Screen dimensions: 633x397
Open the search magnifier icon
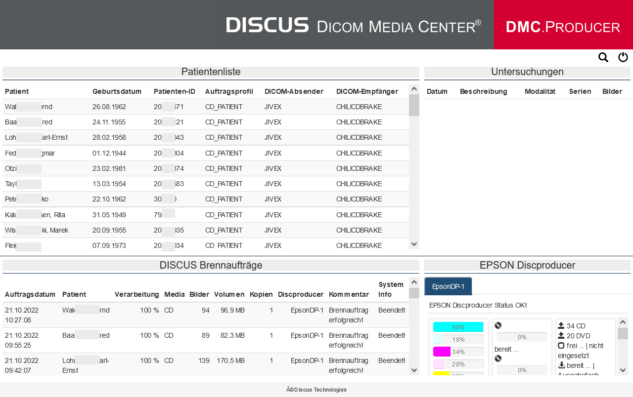pyautogui.click(x=603, y=57)
